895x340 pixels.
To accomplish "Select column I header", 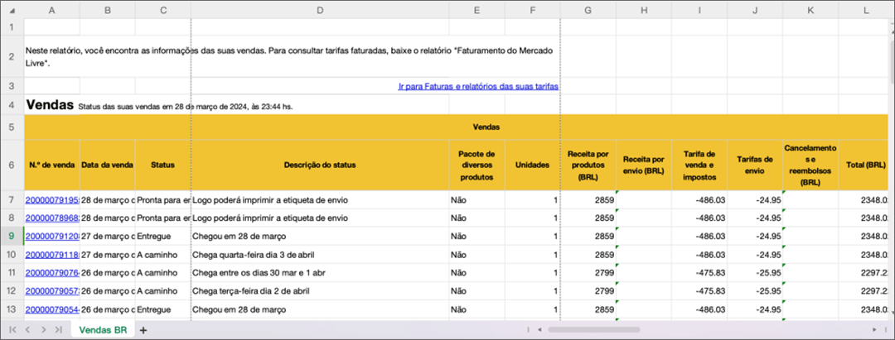I will pos(699,10).
